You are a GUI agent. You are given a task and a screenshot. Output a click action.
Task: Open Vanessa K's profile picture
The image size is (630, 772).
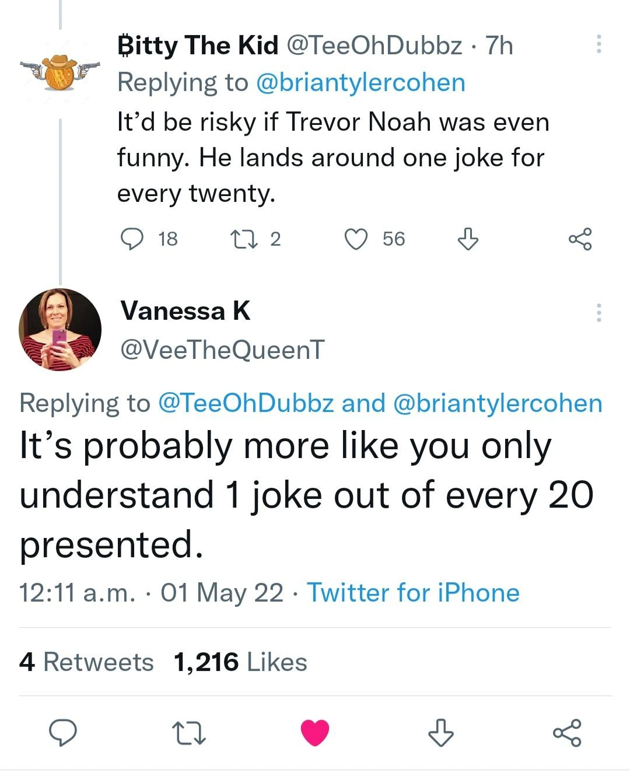click(x=60, y=330)
